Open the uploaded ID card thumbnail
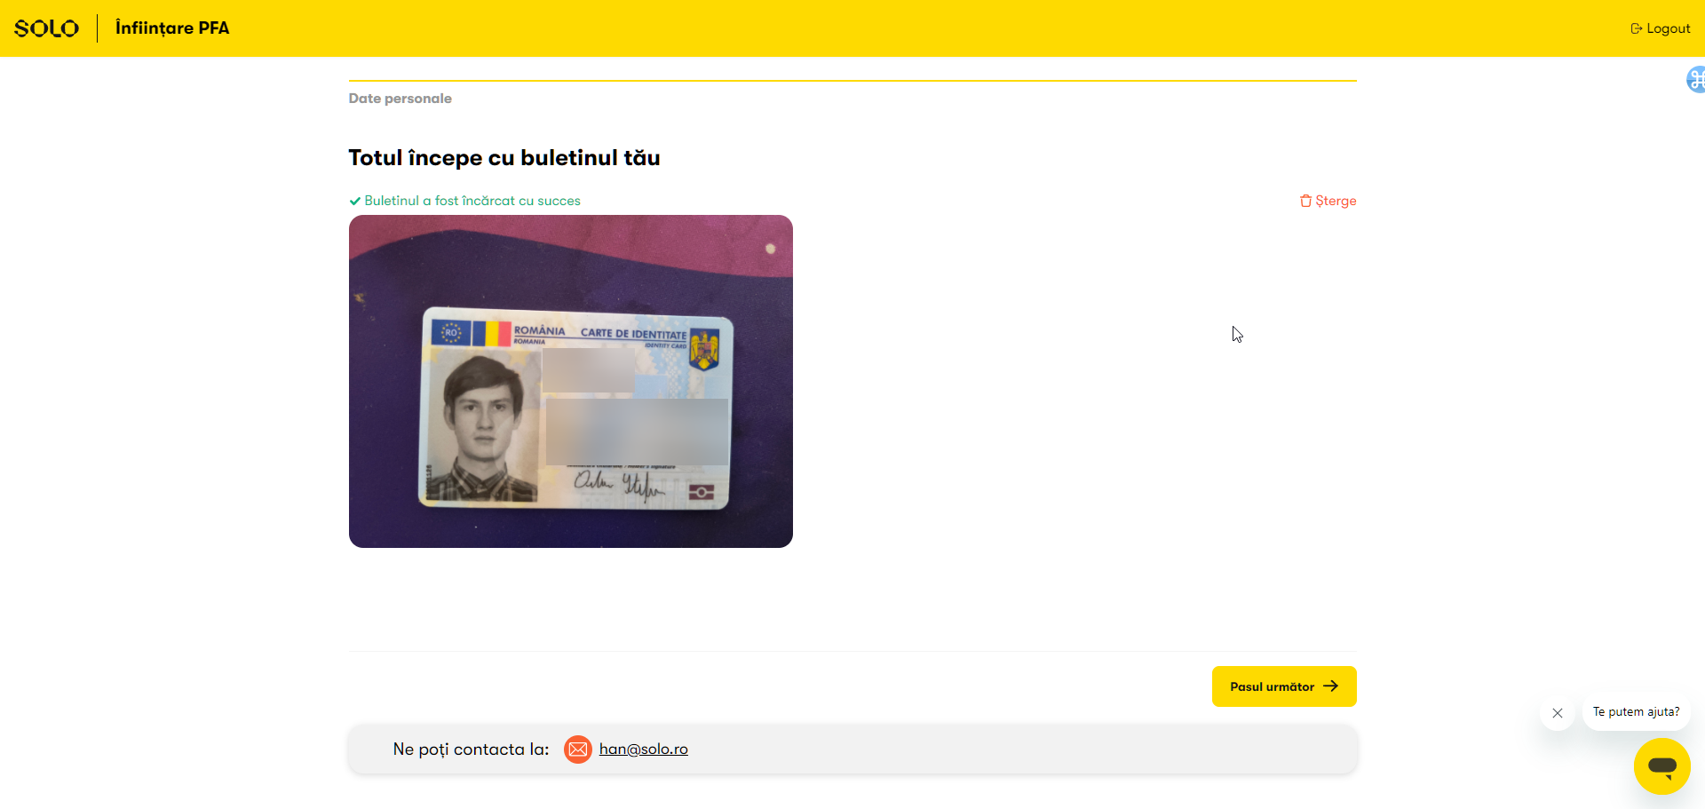Image resolution: width=1705 pixels, height=809 pixels. pos(571,381)
